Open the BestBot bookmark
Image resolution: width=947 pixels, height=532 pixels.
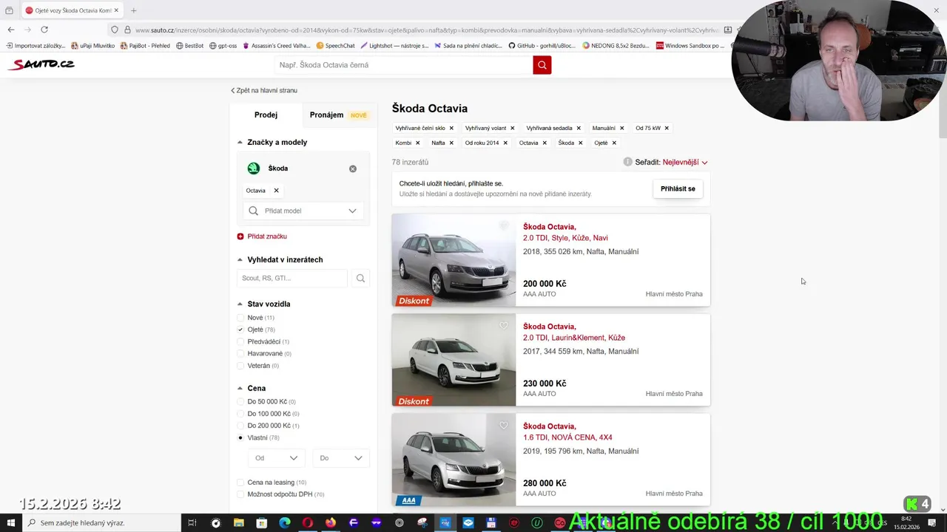pyautogui.click(x=189, y=46)
